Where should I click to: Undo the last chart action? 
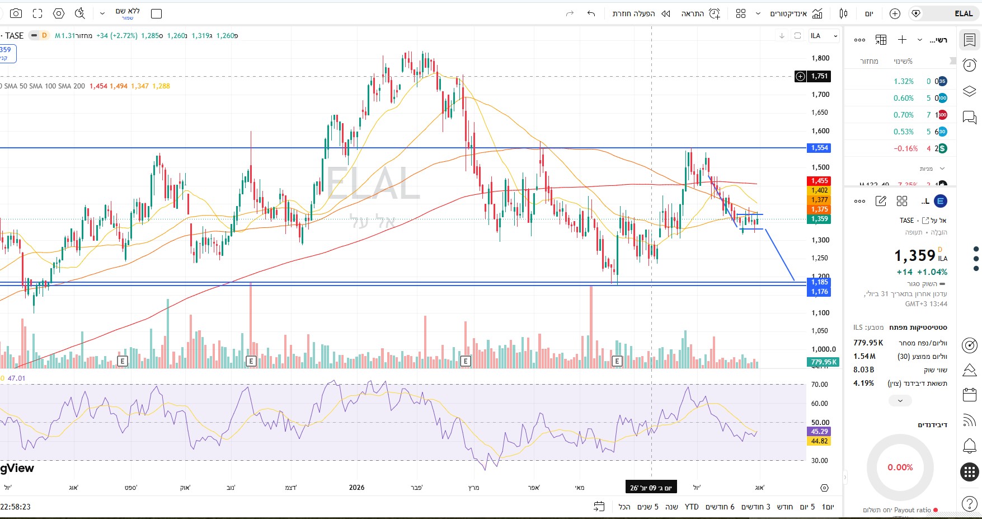(x=591, y=13)
